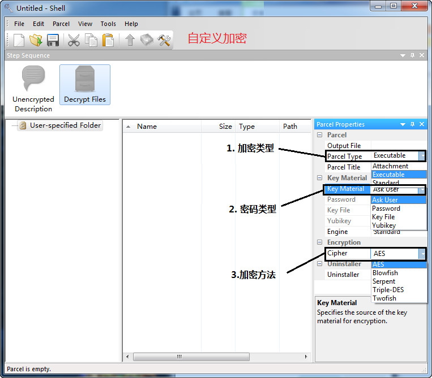Click the hammer and wrench tools icon

coord(164,40)
